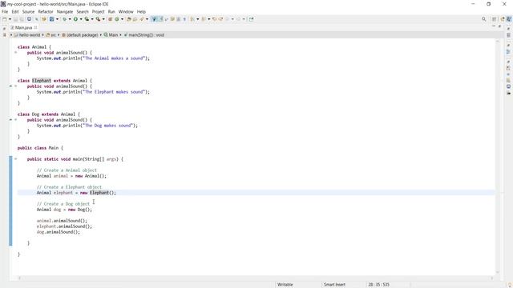The image size is (513, 288).
Task: Click the Debug bug icon in toolbar
Action: pos(64,19)
